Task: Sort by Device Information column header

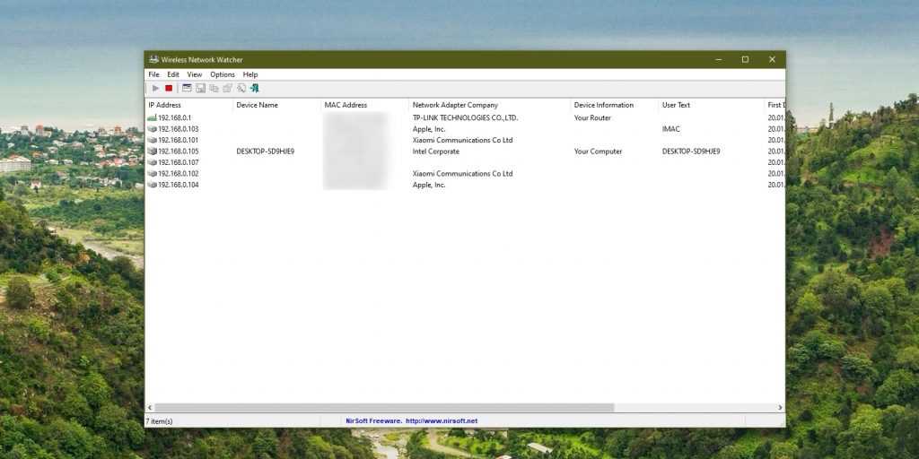Action: pyautogui.click(x=603, y=105)
